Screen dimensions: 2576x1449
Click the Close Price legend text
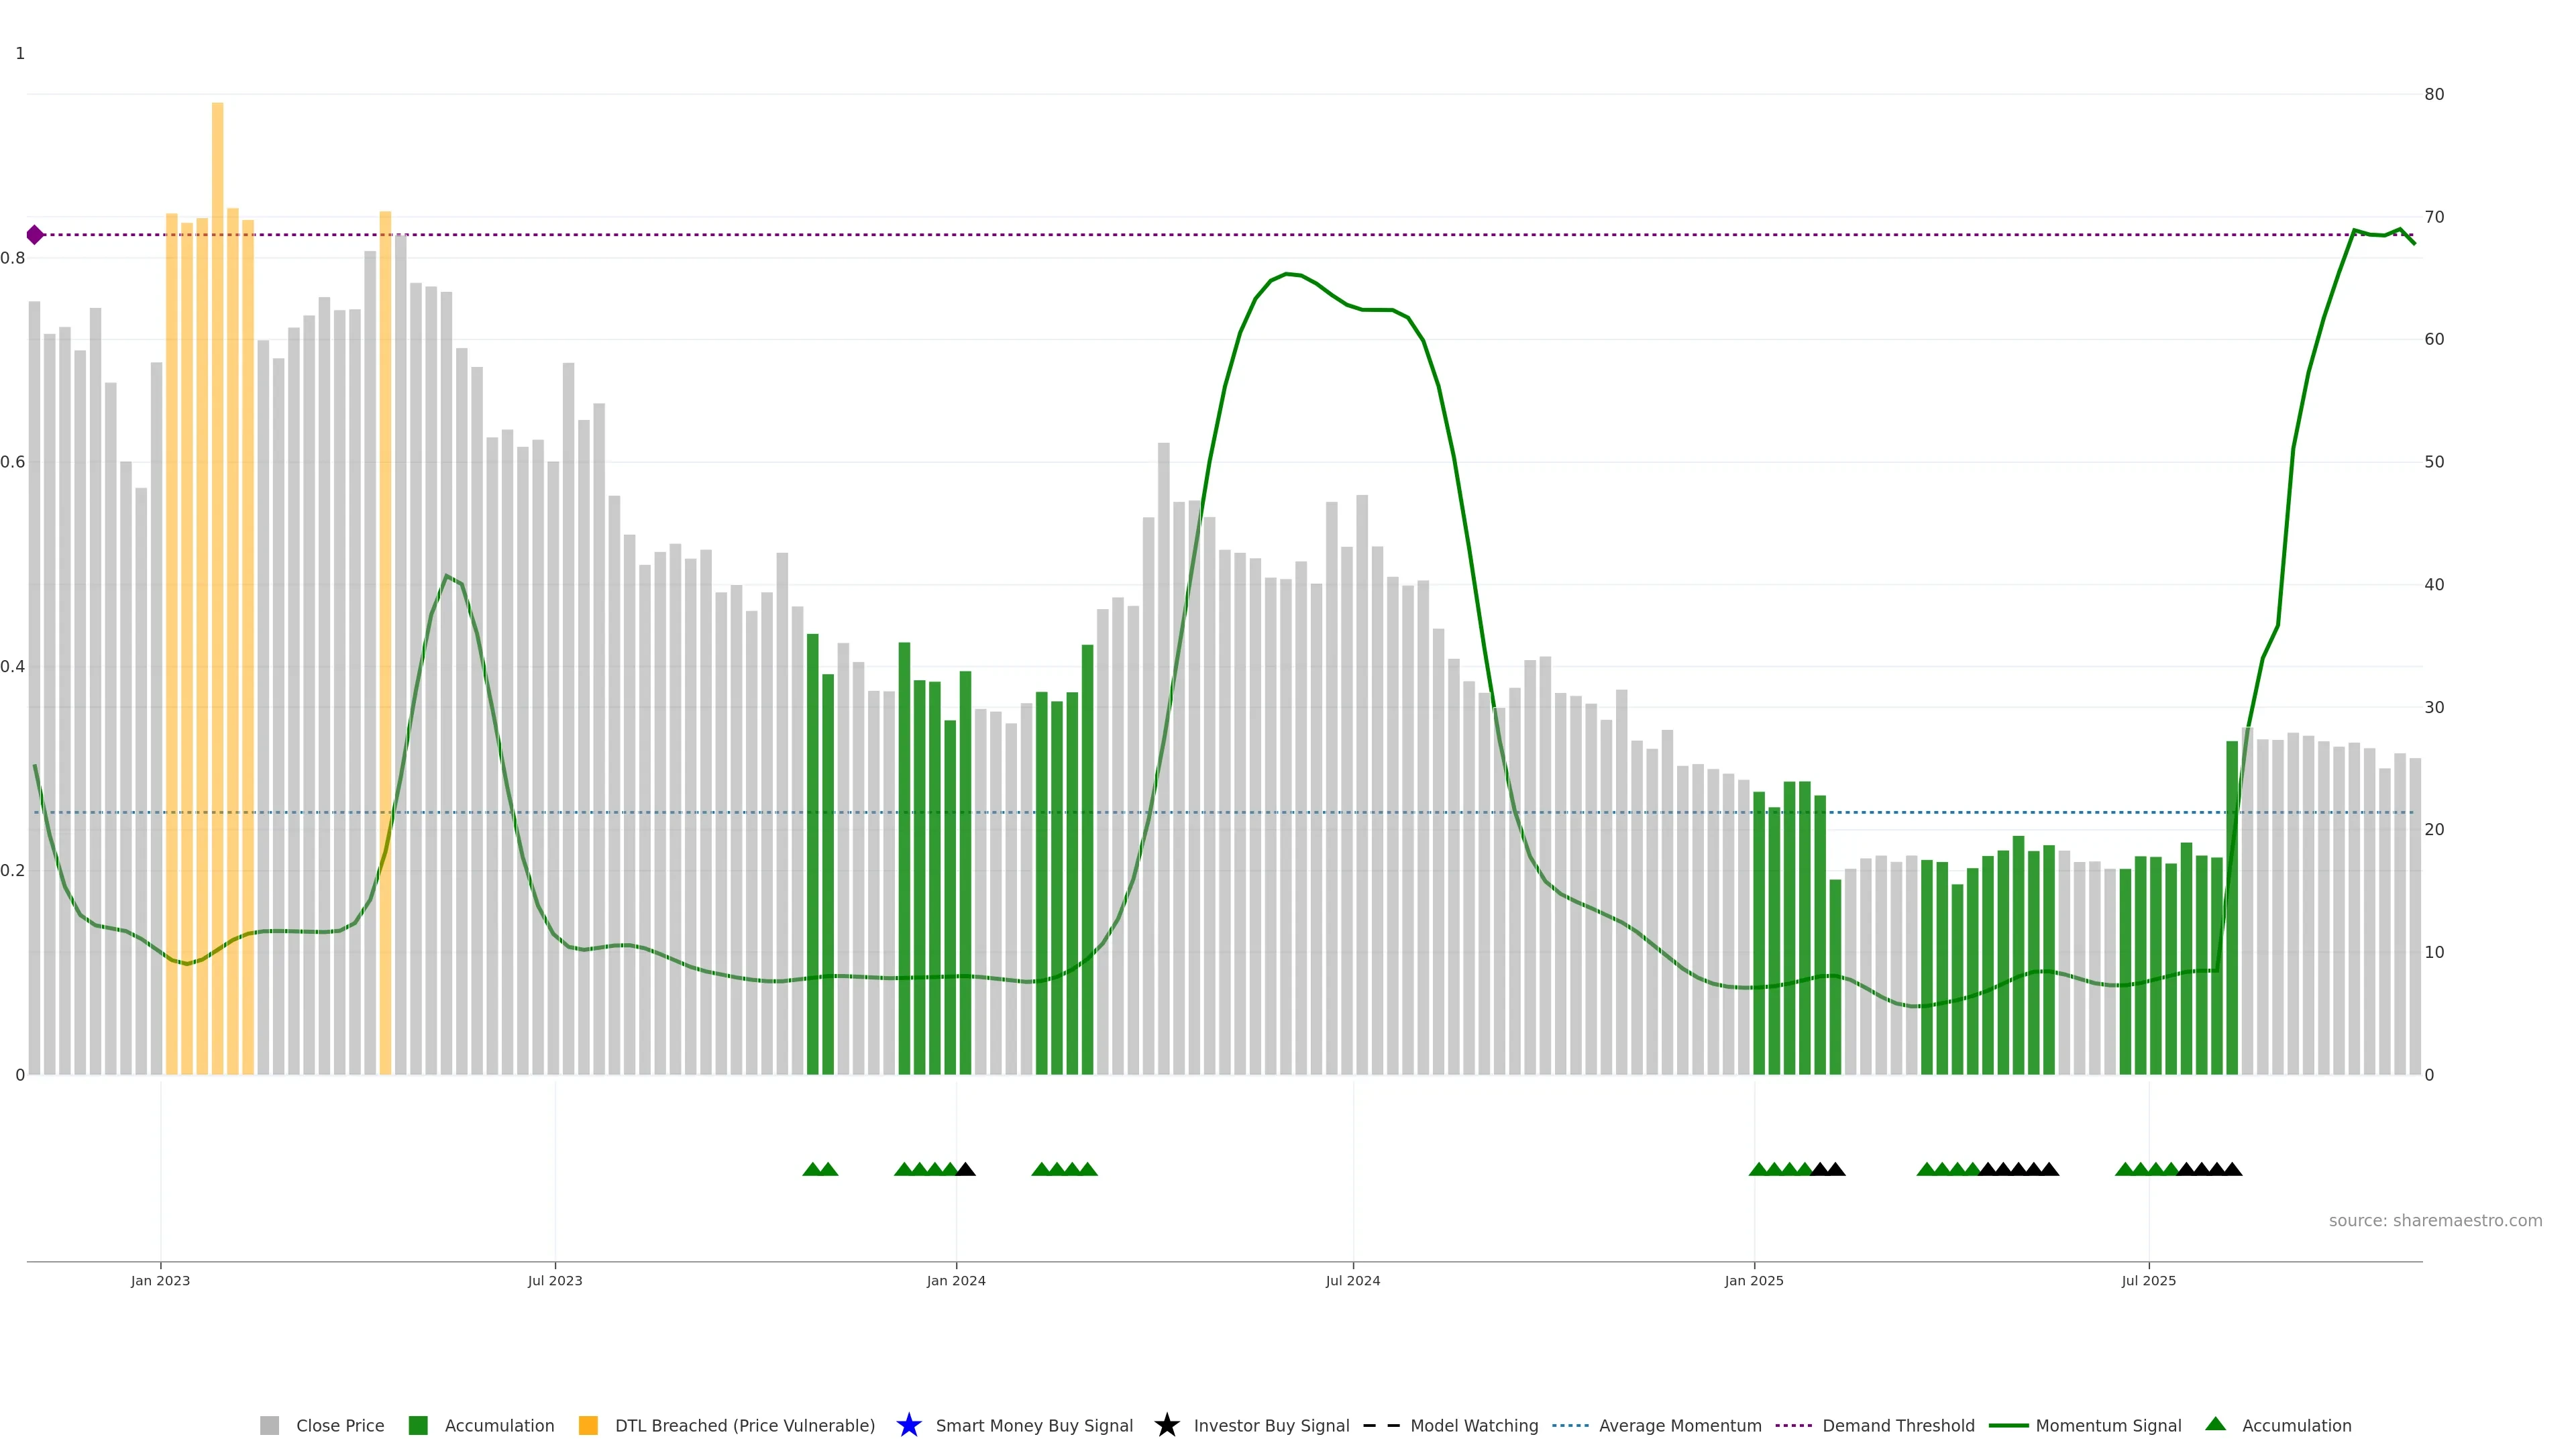340,1425
